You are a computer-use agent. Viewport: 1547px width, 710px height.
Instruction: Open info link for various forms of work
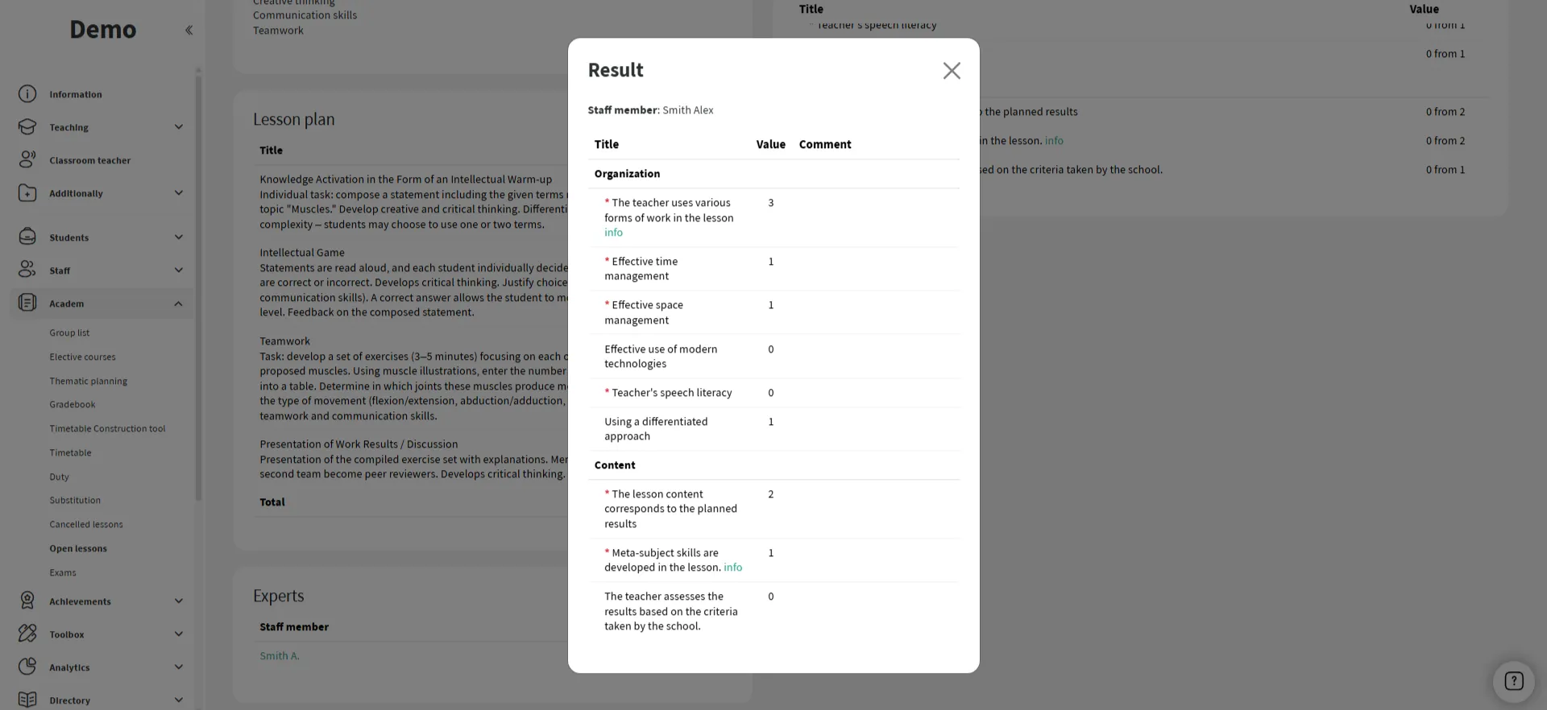coord(613,233)
